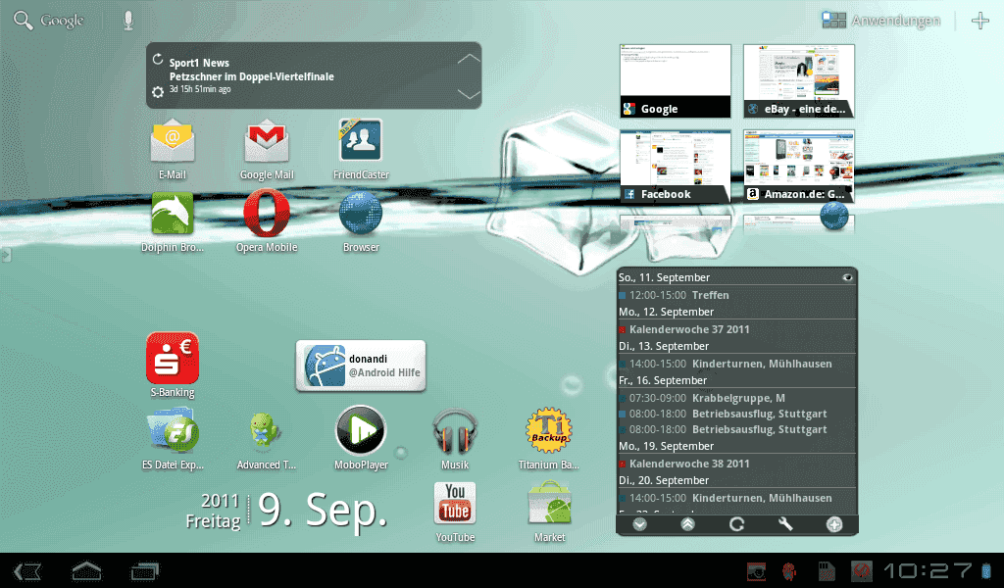Tap the 9. Sep. date widget
1004x588 pixels.
287,512
